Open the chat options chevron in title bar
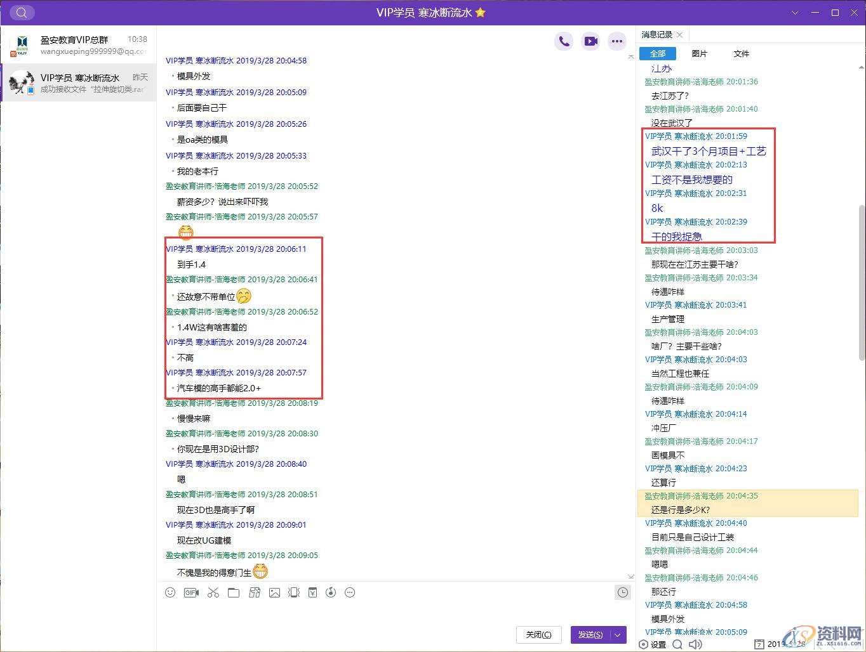The width and height of the screenshot is (866, 652). (796, 13)
